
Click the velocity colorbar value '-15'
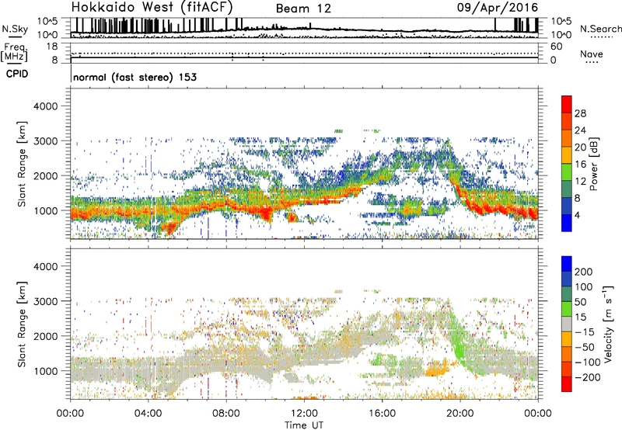point(585,332)
